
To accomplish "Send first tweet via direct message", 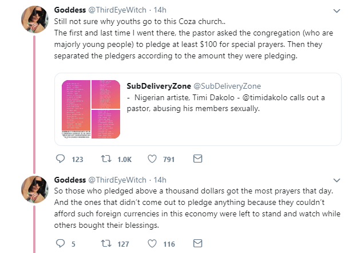I will (197, 160).
